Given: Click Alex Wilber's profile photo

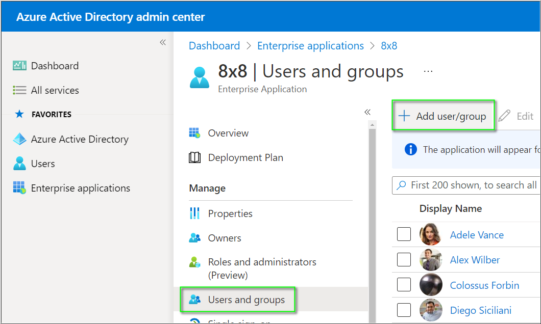Looking at the screenshot, I should click(x=431, y=260).
